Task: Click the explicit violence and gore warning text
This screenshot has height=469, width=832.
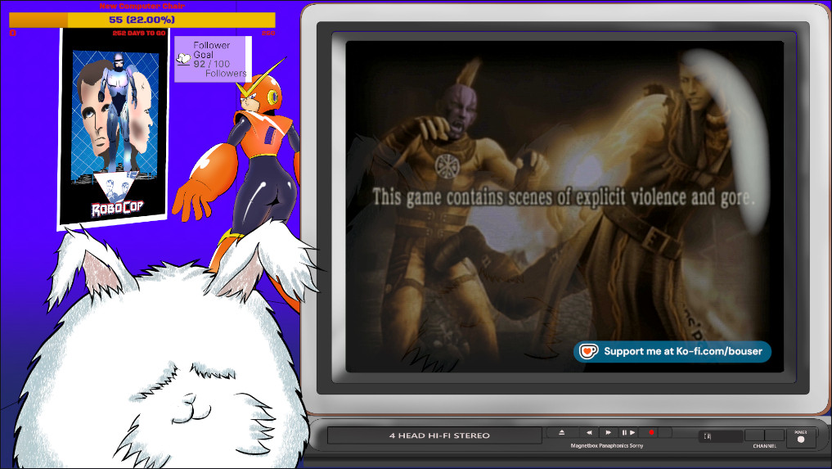Action: tap(563, 197)
